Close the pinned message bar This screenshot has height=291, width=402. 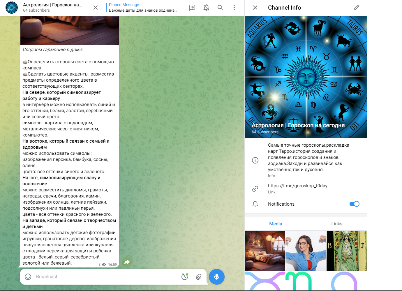pos(96,8)
